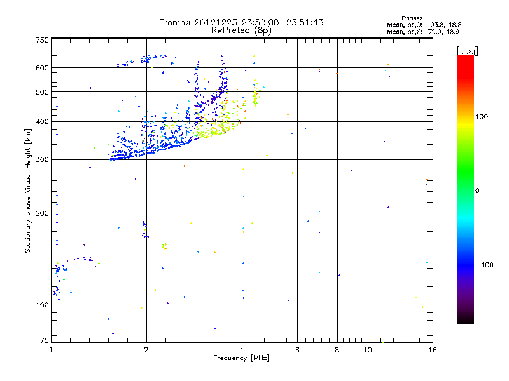This screenshot has width=509, height=381.
Task: Click the 'Frequency [MHz]' axis title
Action: (x=241, y=358)
